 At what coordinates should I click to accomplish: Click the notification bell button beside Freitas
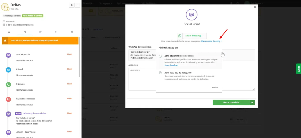[72, 5]
